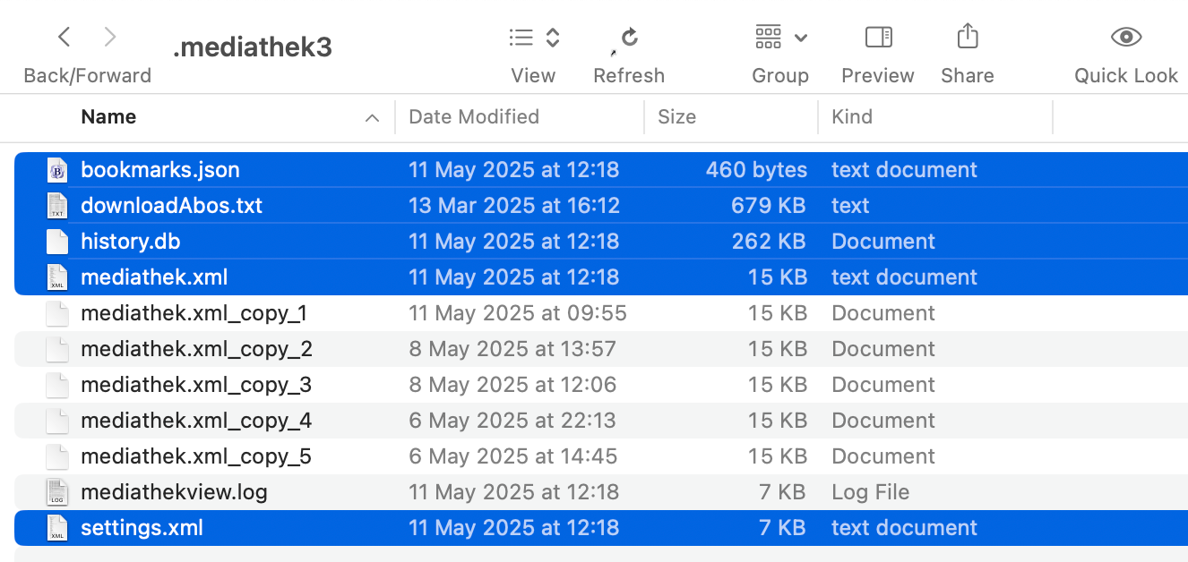The height and width of the screenshot is (562, 1188).
Task: Open the Group options dropdown
Action: pos(781,37)
